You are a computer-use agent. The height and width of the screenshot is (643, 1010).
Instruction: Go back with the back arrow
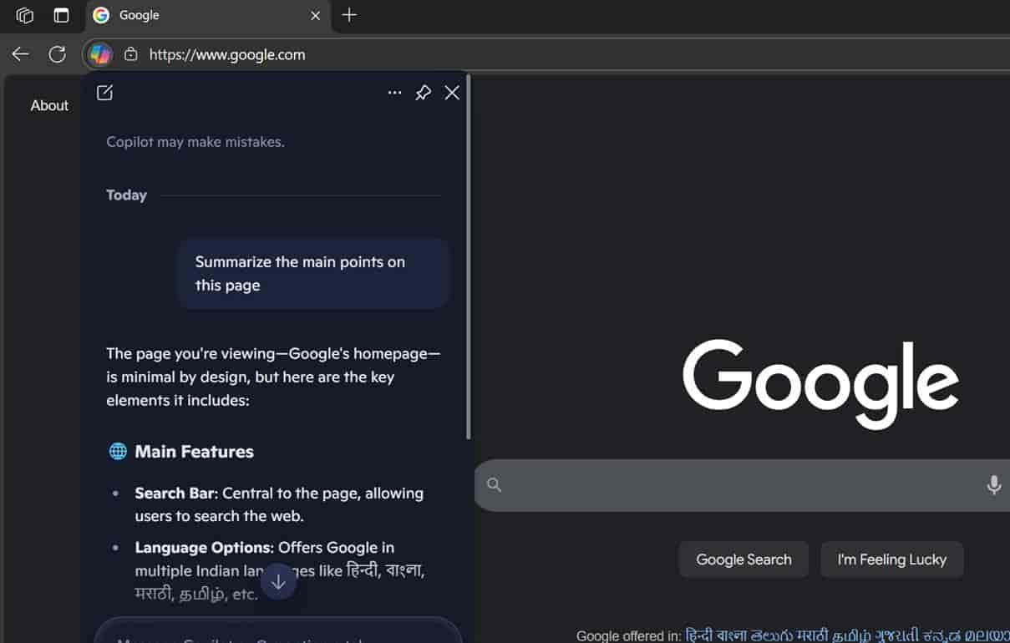tap(20, 54)
